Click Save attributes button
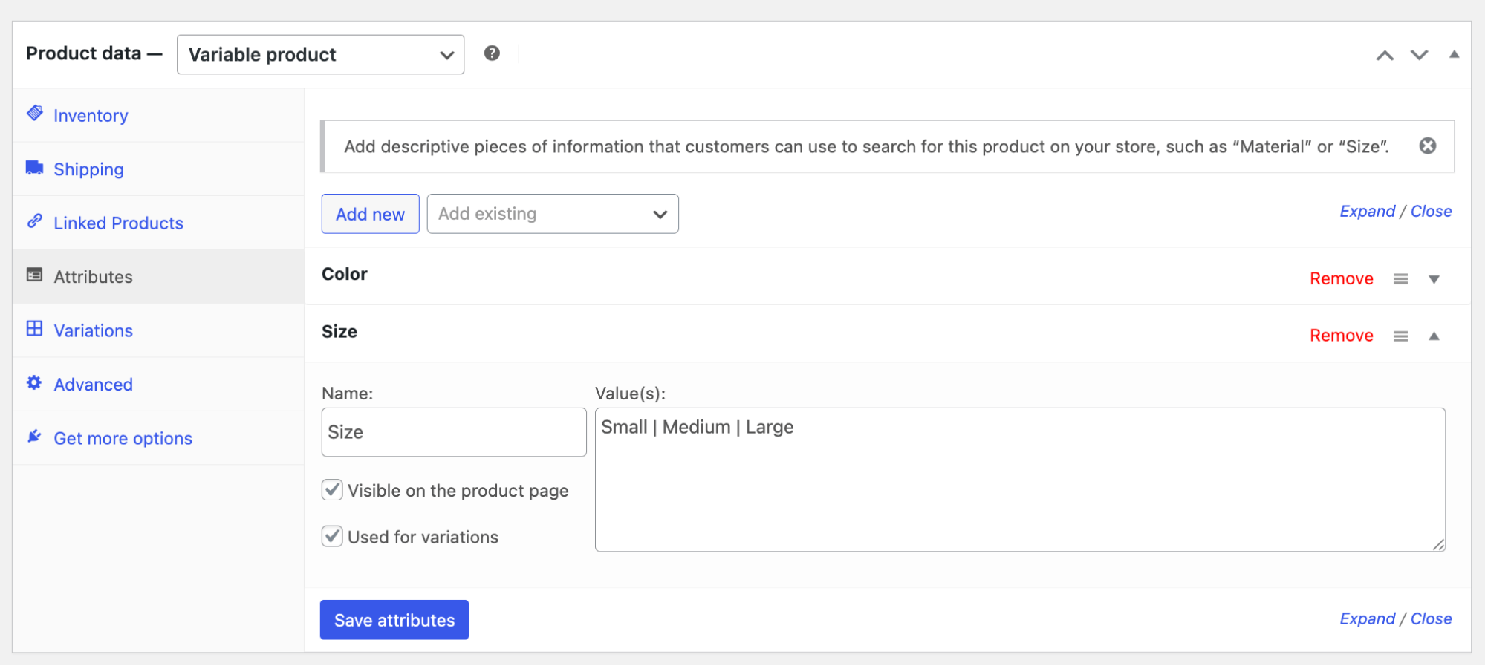This screenshot has width=1485, height=666. [394, 620]
